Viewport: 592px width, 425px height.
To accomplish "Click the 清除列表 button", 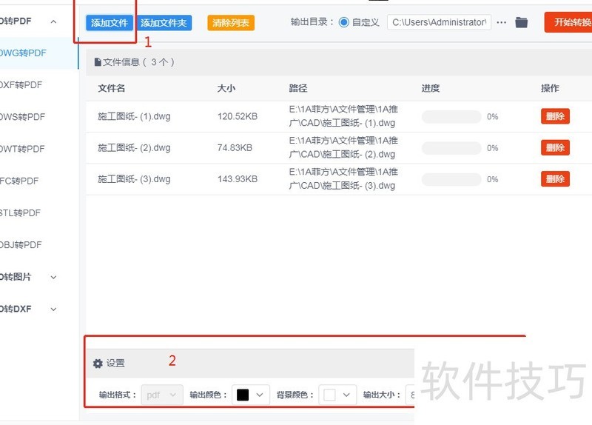I will pos(231,23).
